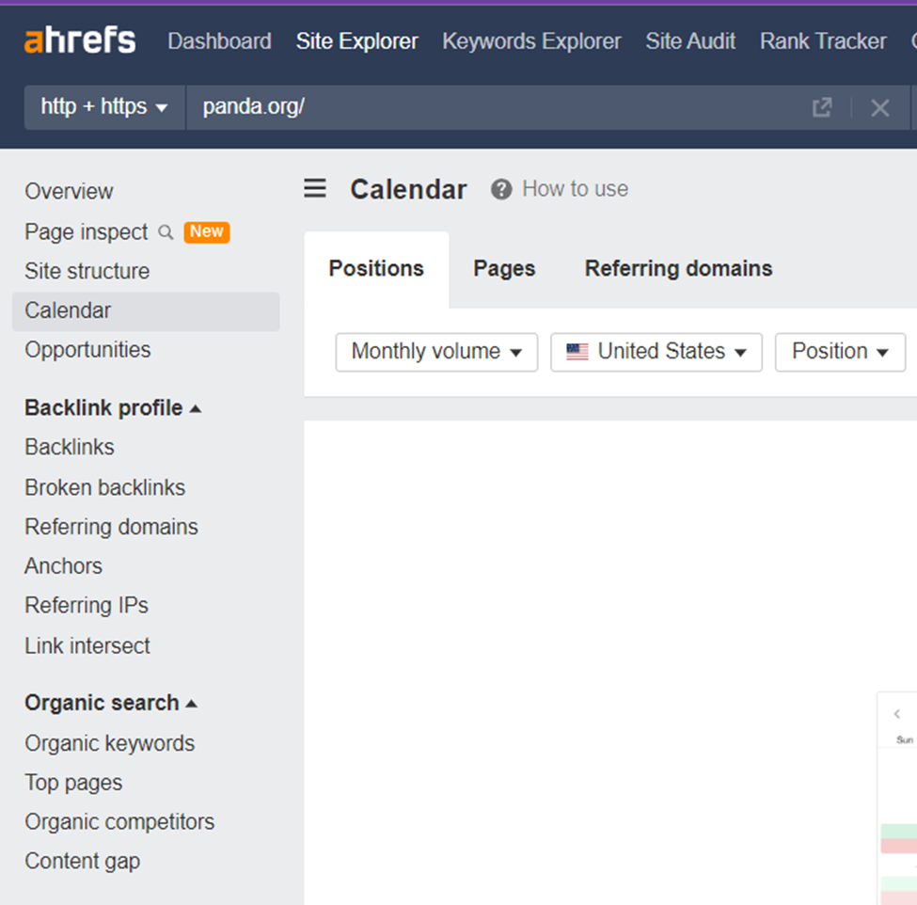Click the Calendar page heading
Viewport: 917px width, 905px height.
[408, 189]
